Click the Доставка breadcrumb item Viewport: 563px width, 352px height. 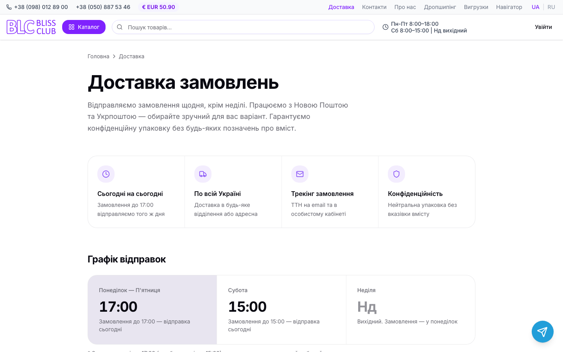(131, 56)
